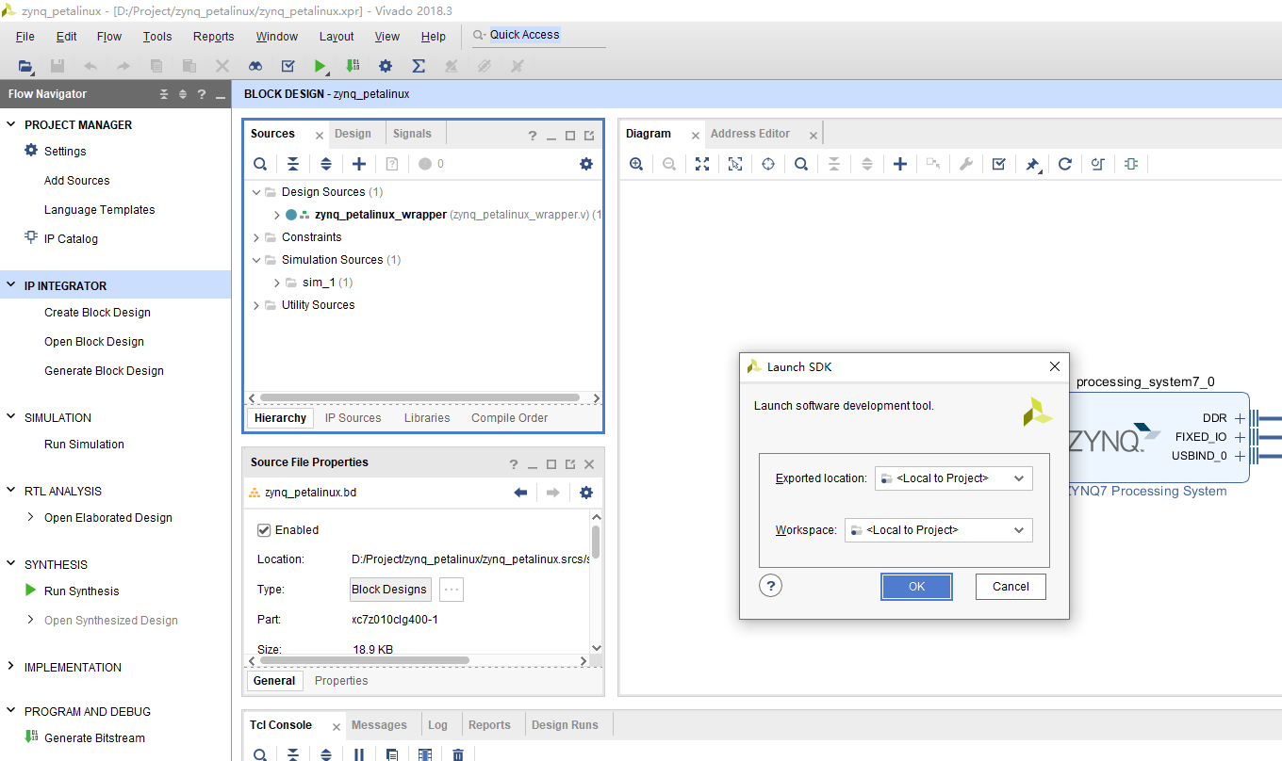This screenshot has width=1282, height=761.
Task: Click the Quick Access search field
Action: tap(539, 35)
